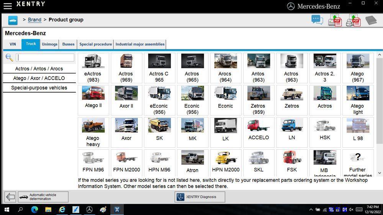
Task: Select the HSK truck tile
Action: tap(325, 132)
